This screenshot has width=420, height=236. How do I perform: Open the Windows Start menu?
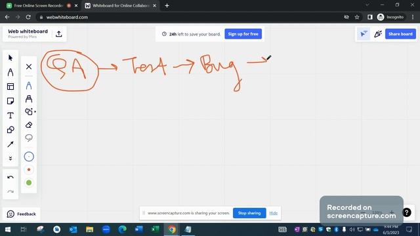(x=8, y=229)
